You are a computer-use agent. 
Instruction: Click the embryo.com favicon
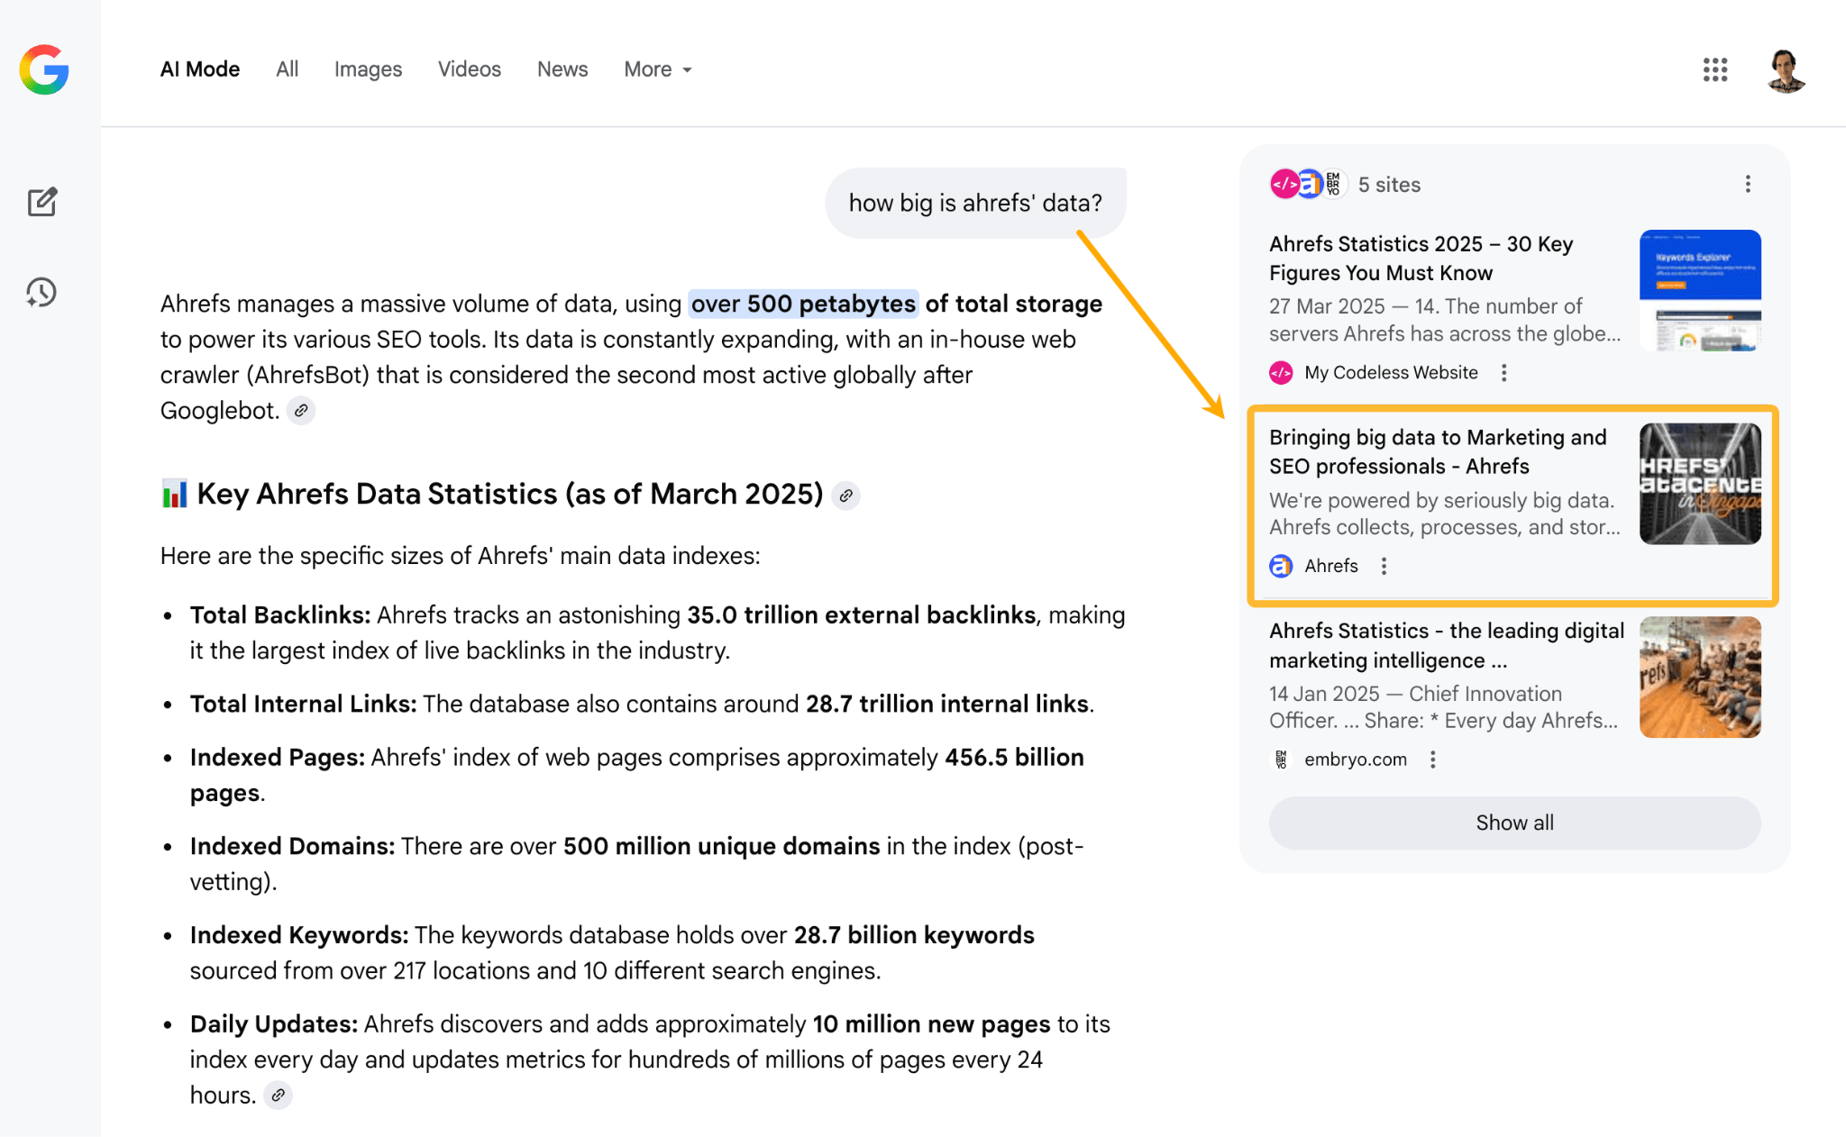click(1281, 760)
